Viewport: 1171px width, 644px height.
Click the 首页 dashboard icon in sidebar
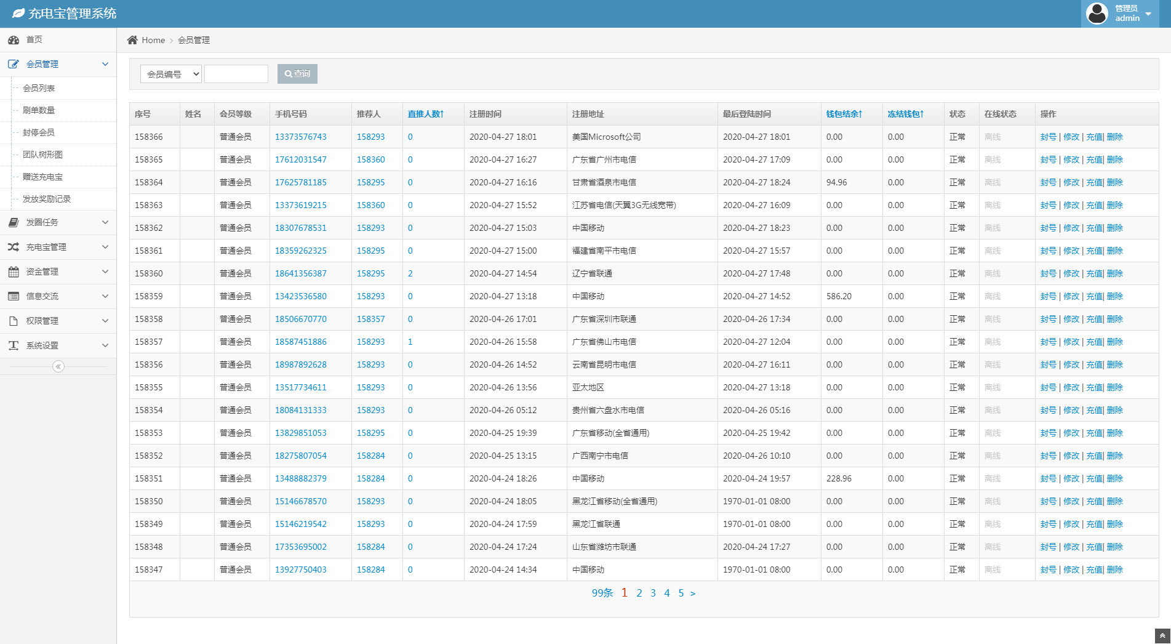(x=14, y=40)
